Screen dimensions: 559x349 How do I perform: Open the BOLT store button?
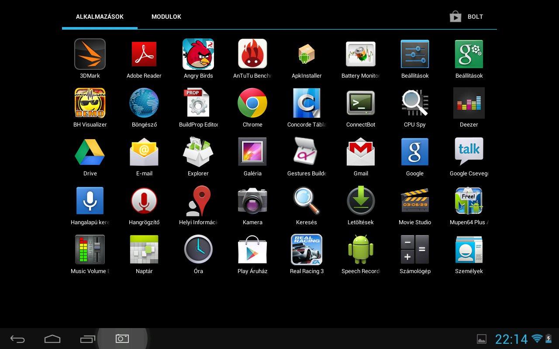point(466,17)
